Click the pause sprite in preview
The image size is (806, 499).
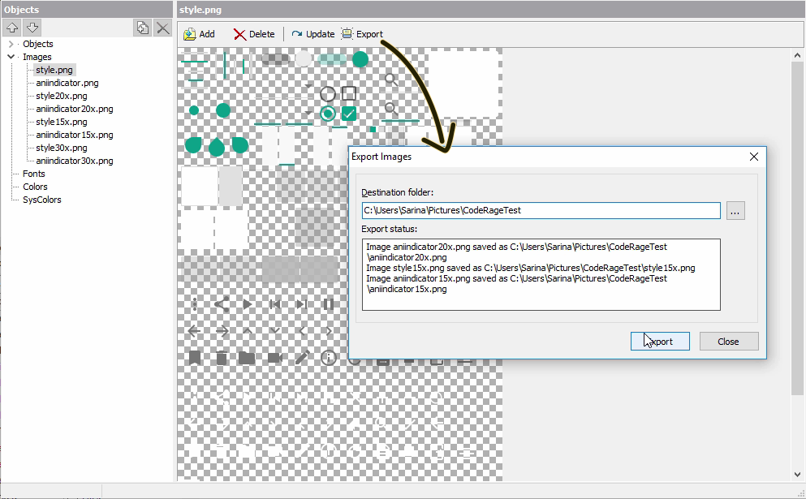pyautogui.click(x=329, y=304)
